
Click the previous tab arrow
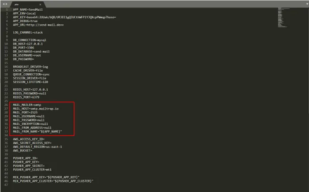(x=4, y=4)
